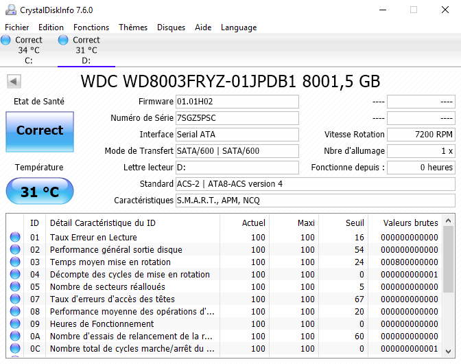Click status dot for attribute 03

click(x=15, y=262)
